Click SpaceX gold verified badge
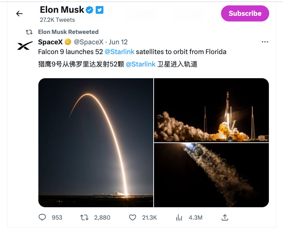 (x=68, y=42)
